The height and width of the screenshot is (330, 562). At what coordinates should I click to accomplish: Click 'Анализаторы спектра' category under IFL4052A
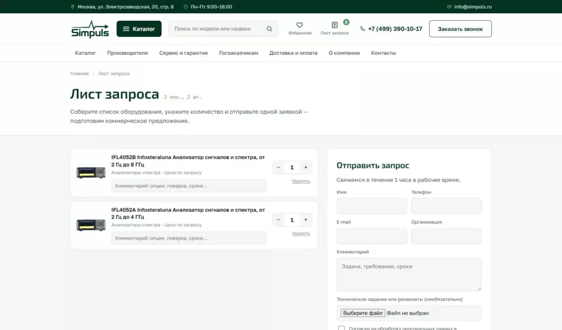point(136,225)
